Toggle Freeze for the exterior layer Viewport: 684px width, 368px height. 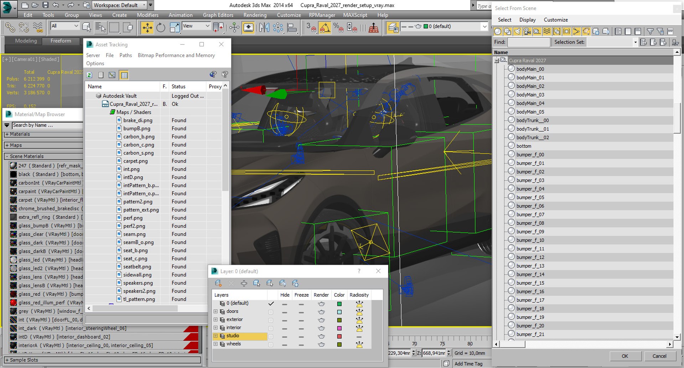(x=301, y=321)
